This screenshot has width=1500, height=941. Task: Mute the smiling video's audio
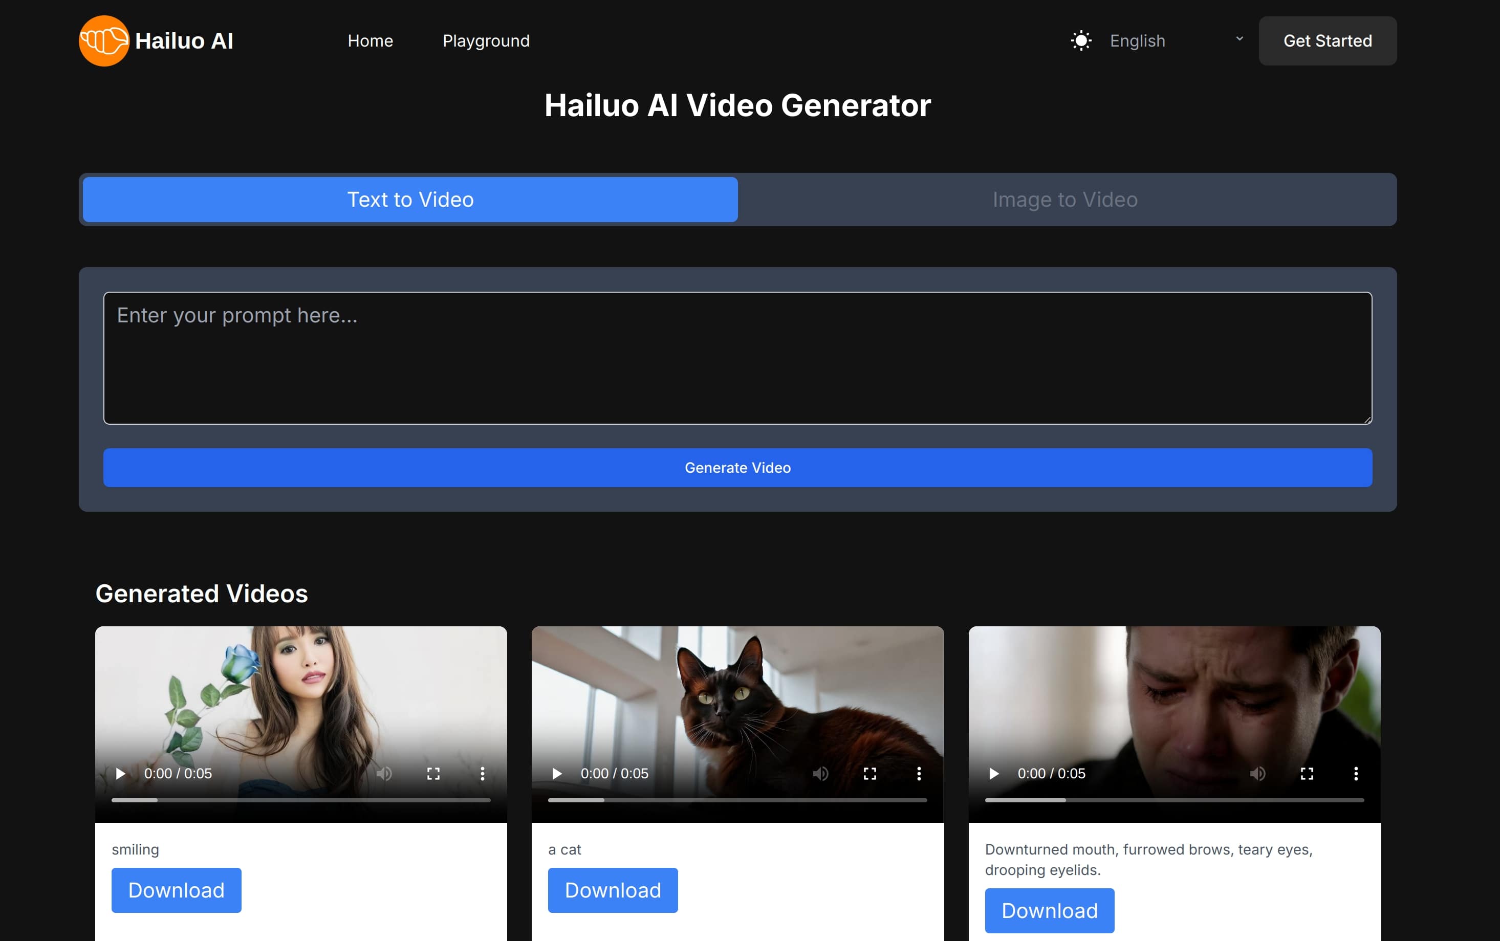[385, 774]
